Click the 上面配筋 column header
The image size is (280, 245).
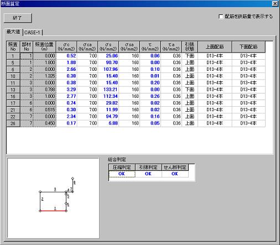(215, 47)
